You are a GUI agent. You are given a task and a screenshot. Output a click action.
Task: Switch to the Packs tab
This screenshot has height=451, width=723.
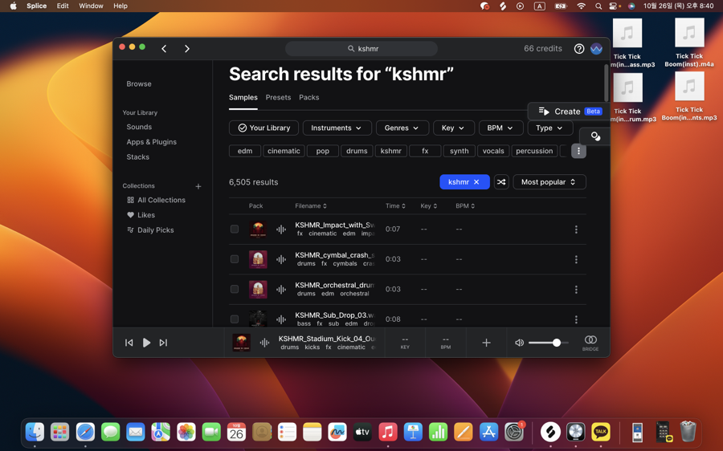pyautogui.click(x=309, y=98)
